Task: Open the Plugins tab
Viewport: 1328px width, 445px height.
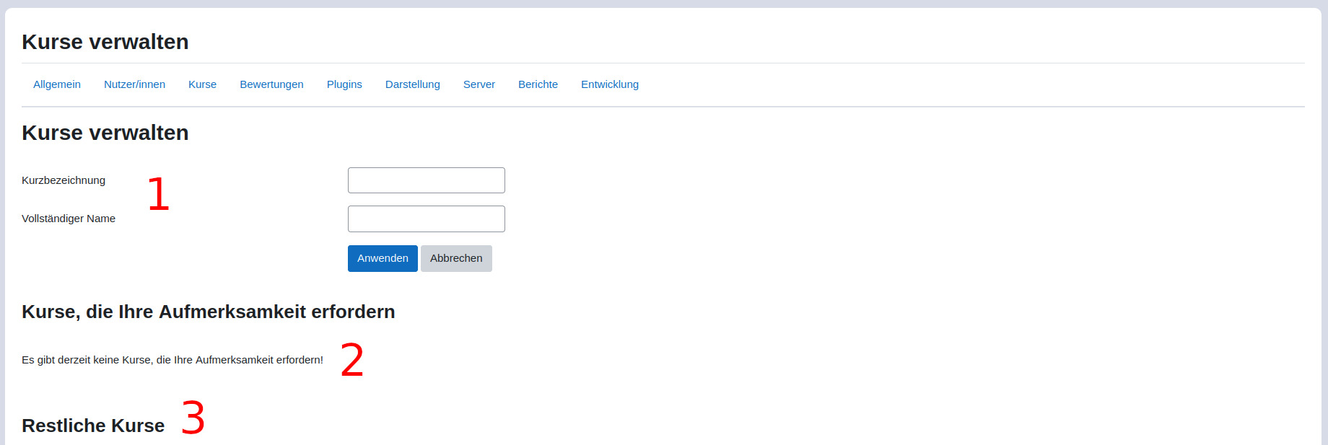Action: [344, 84]
